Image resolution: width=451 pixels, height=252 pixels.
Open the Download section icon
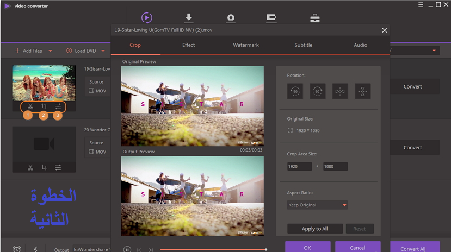pyautogui.click(x=189, y=18)
